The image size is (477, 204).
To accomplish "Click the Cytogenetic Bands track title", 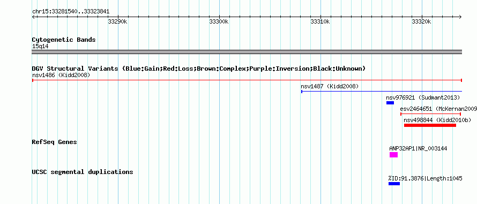I will (64, 40).
